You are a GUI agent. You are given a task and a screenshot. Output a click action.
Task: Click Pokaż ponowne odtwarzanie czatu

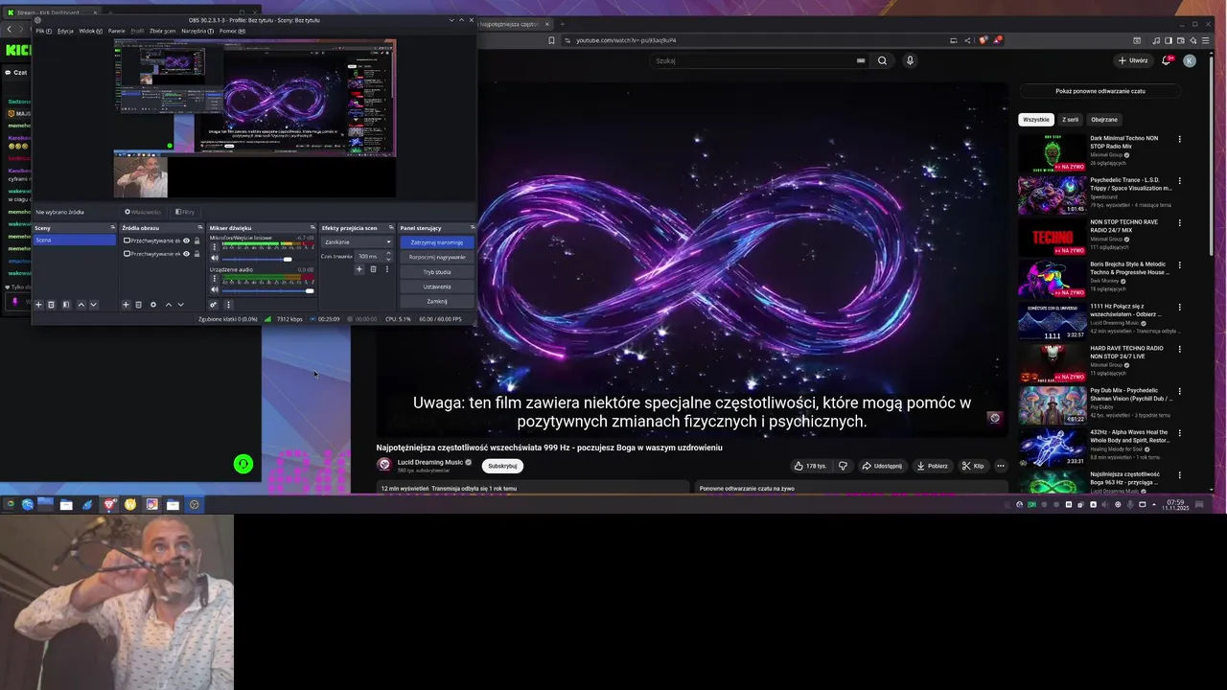pyautogui.click(x=1100, y=91)
